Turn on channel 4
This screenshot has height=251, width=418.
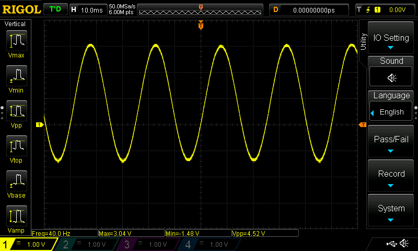tap(208, 244)
